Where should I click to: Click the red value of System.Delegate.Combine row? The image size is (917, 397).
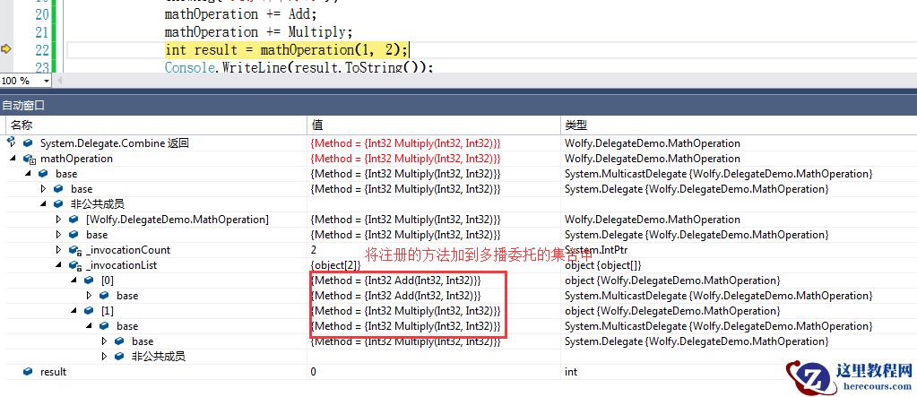click(x=406, y=143)
